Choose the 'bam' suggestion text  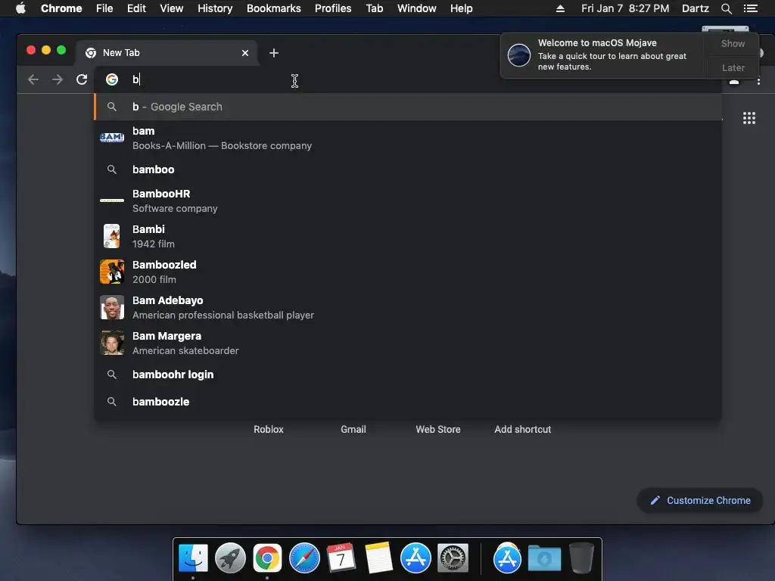[x=143, y=131]
